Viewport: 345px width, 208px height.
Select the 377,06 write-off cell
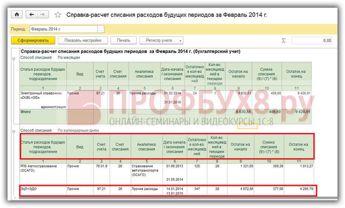click(278, 189)
